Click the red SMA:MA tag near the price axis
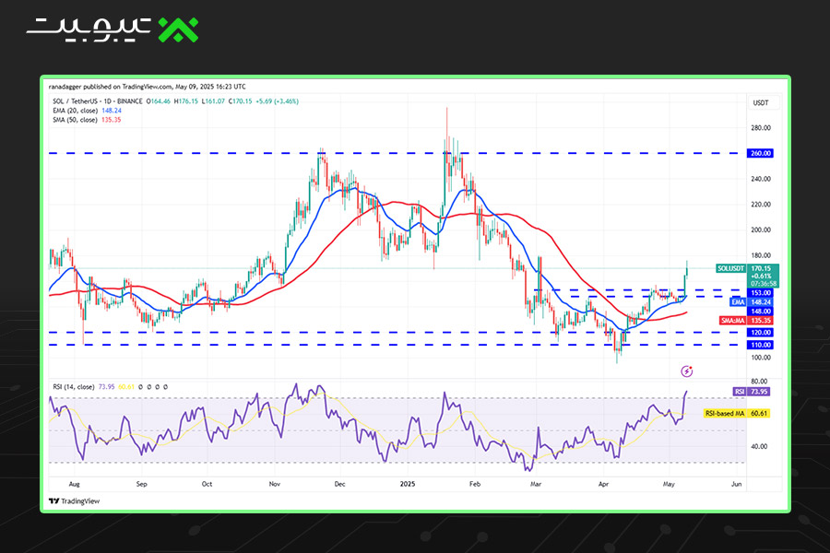This screenshot has height=553, width=830. 732,321
